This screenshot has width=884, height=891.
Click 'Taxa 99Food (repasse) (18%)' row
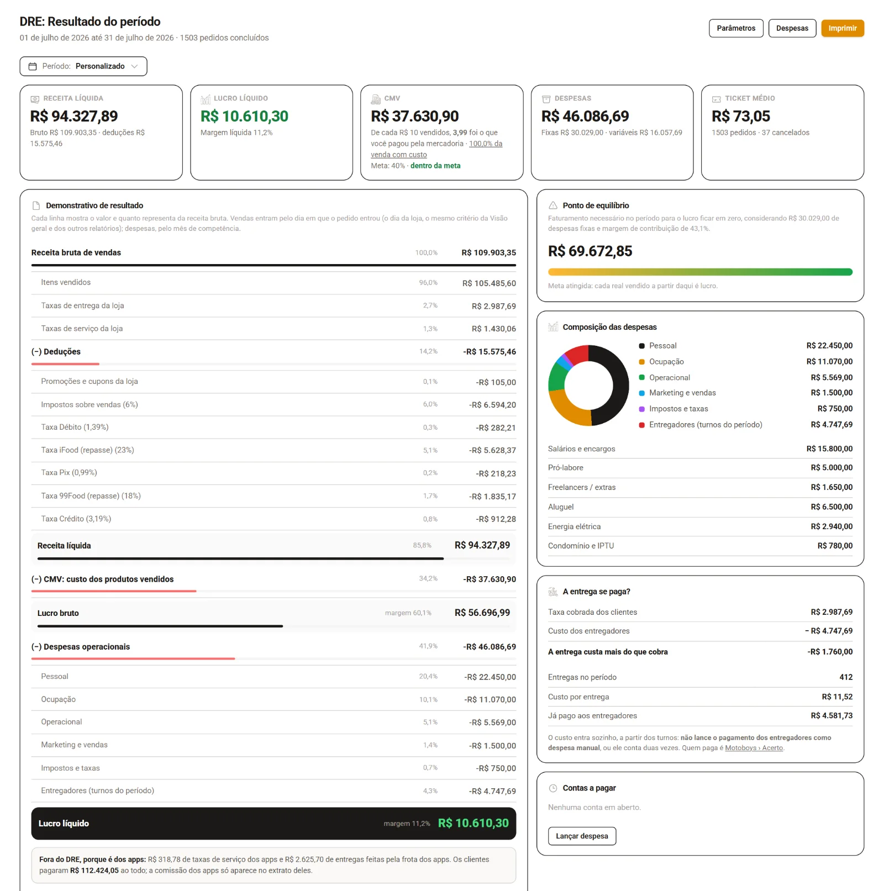click(273, 496)
